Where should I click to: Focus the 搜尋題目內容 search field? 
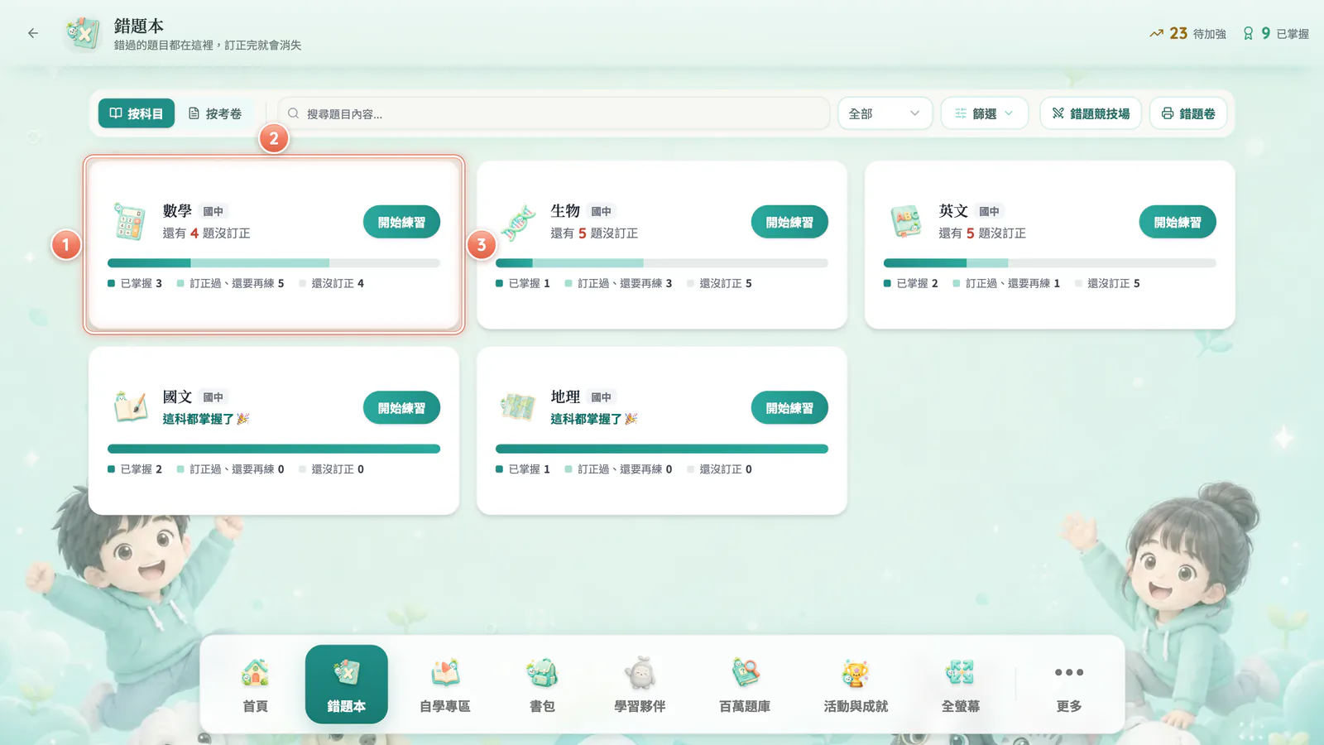pyautogui.click(x=554, y=113)
